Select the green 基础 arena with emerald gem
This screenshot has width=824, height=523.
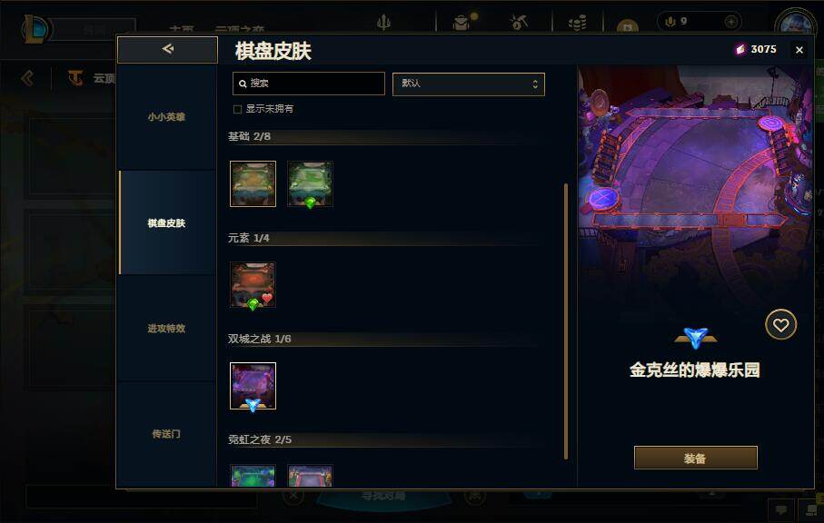tap(310, 183)
